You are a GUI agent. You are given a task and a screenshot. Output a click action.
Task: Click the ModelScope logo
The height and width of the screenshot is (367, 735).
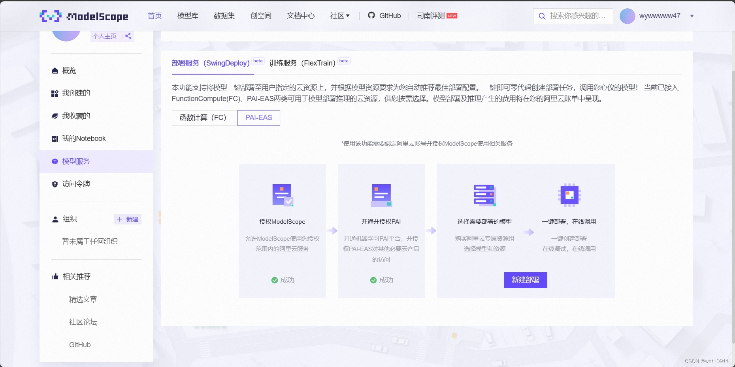click(x=84, y=16)
